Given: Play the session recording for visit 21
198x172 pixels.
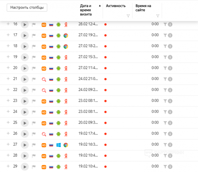Looking at the screenshot, I should click(25, 79).
